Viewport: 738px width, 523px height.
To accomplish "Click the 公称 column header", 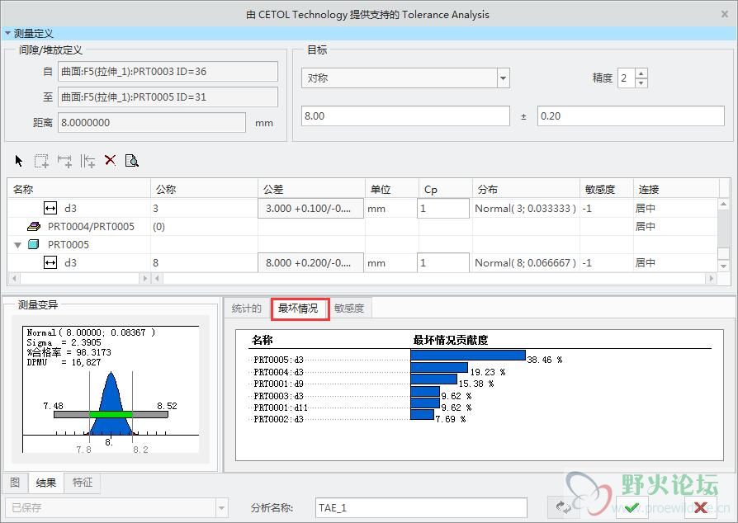I will [x=204, y=189].
